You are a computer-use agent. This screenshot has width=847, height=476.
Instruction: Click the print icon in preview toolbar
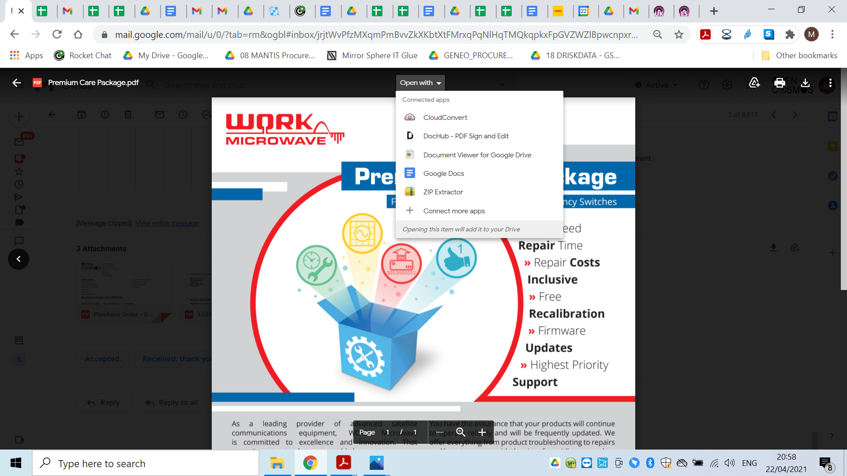click(x=780, y=83)
